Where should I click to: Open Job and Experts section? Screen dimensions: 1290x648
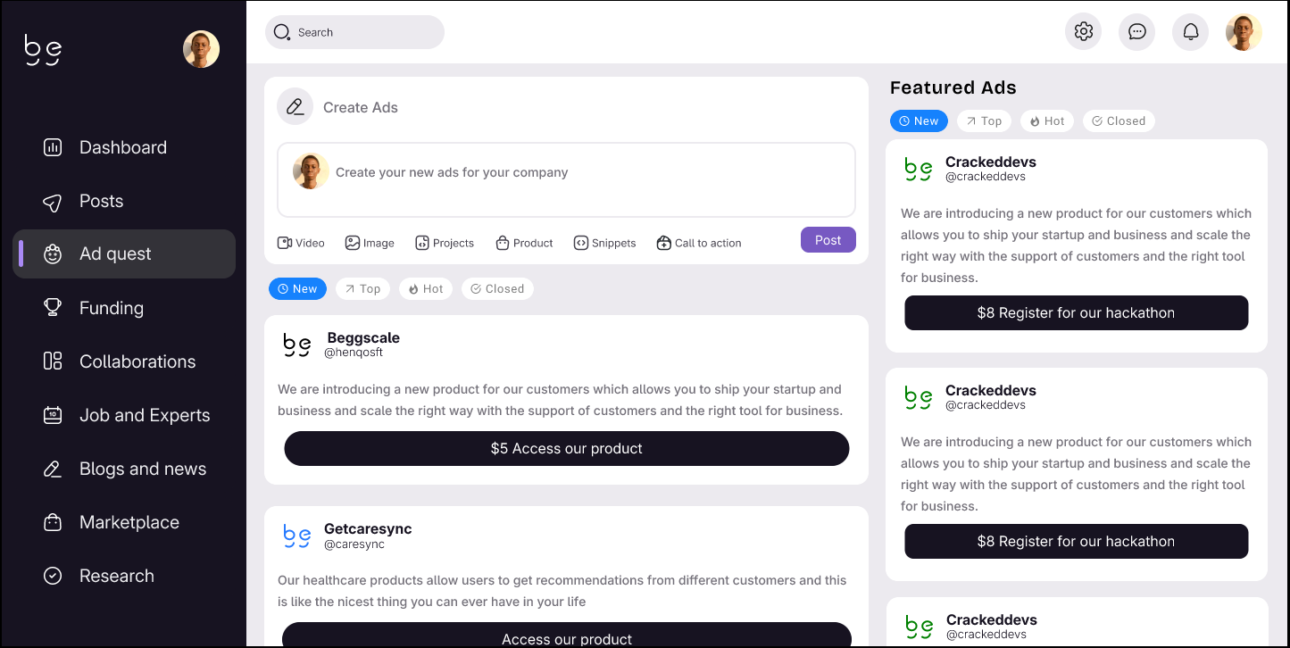pyautogui.click(x=144, y=415)
